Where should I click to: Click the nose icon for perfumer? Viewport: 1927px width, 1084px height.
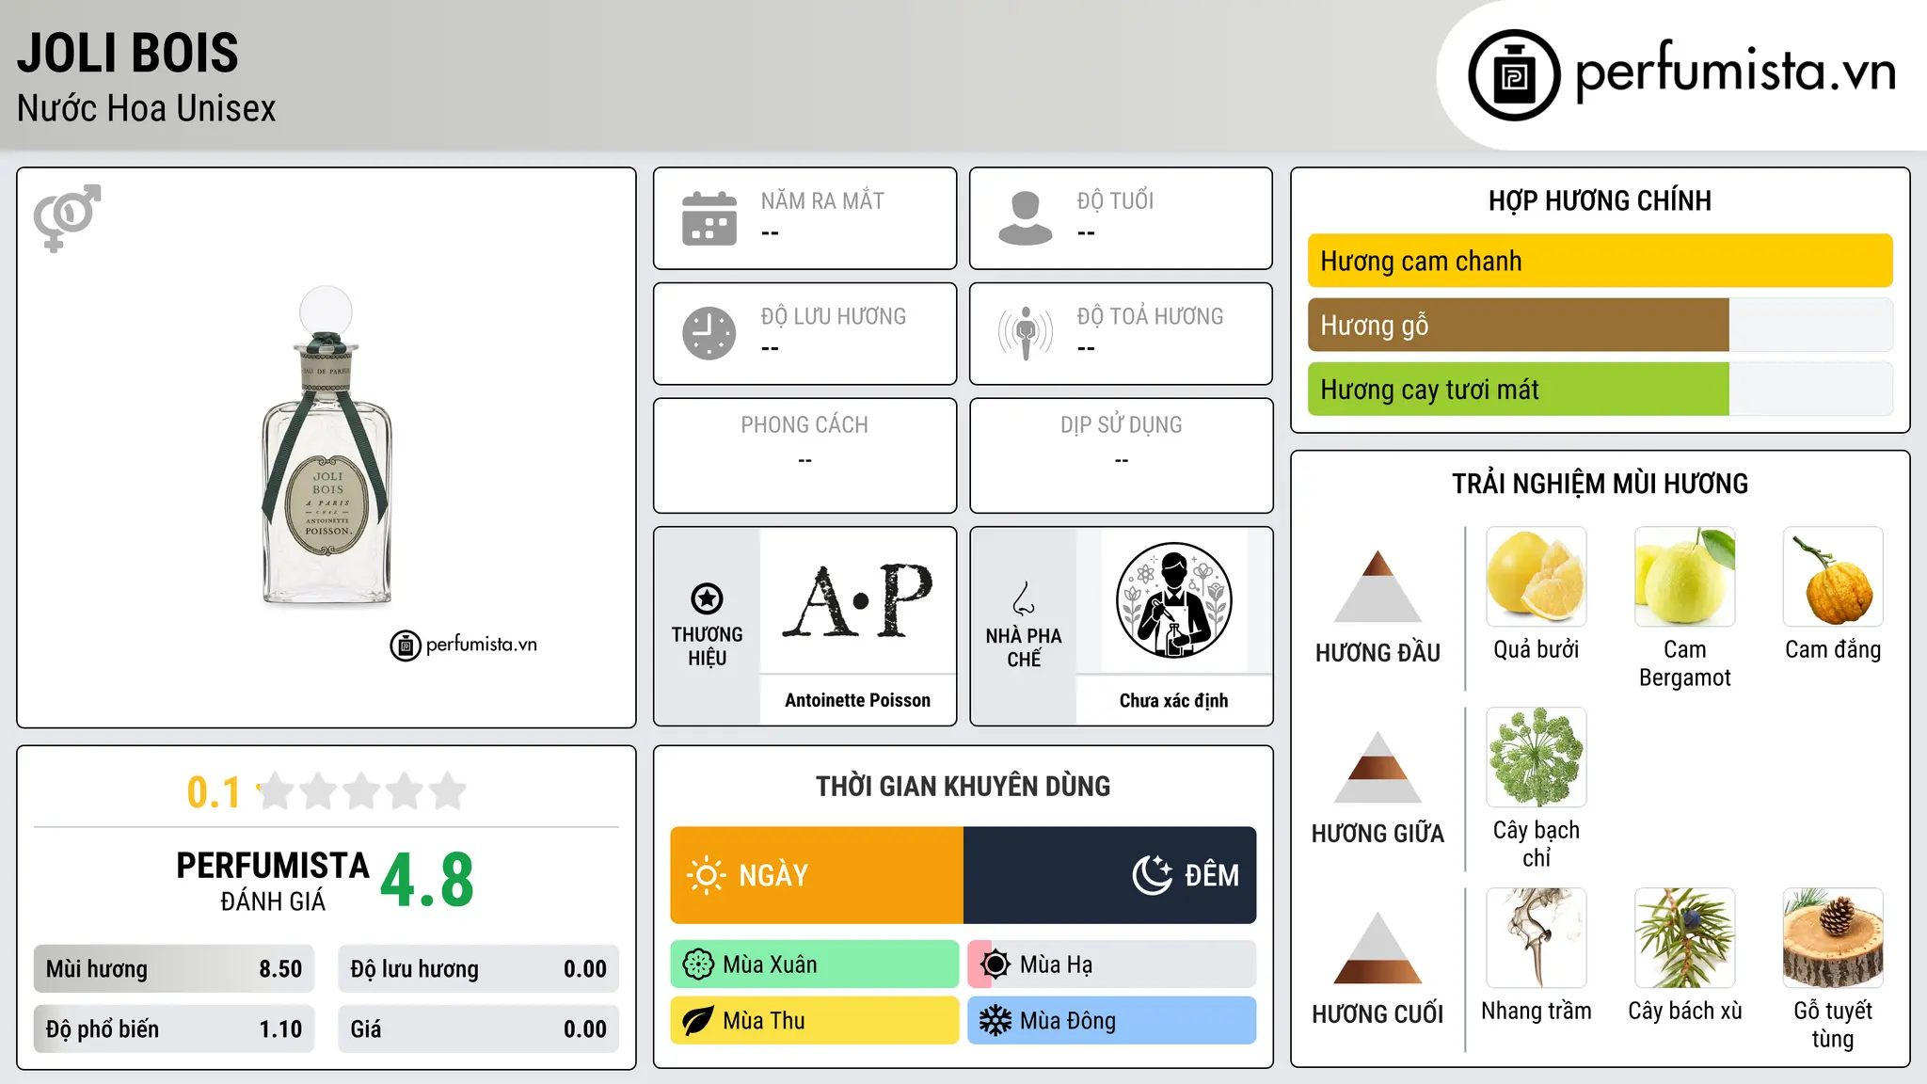pyautogui.click(x=1024, y=598)
